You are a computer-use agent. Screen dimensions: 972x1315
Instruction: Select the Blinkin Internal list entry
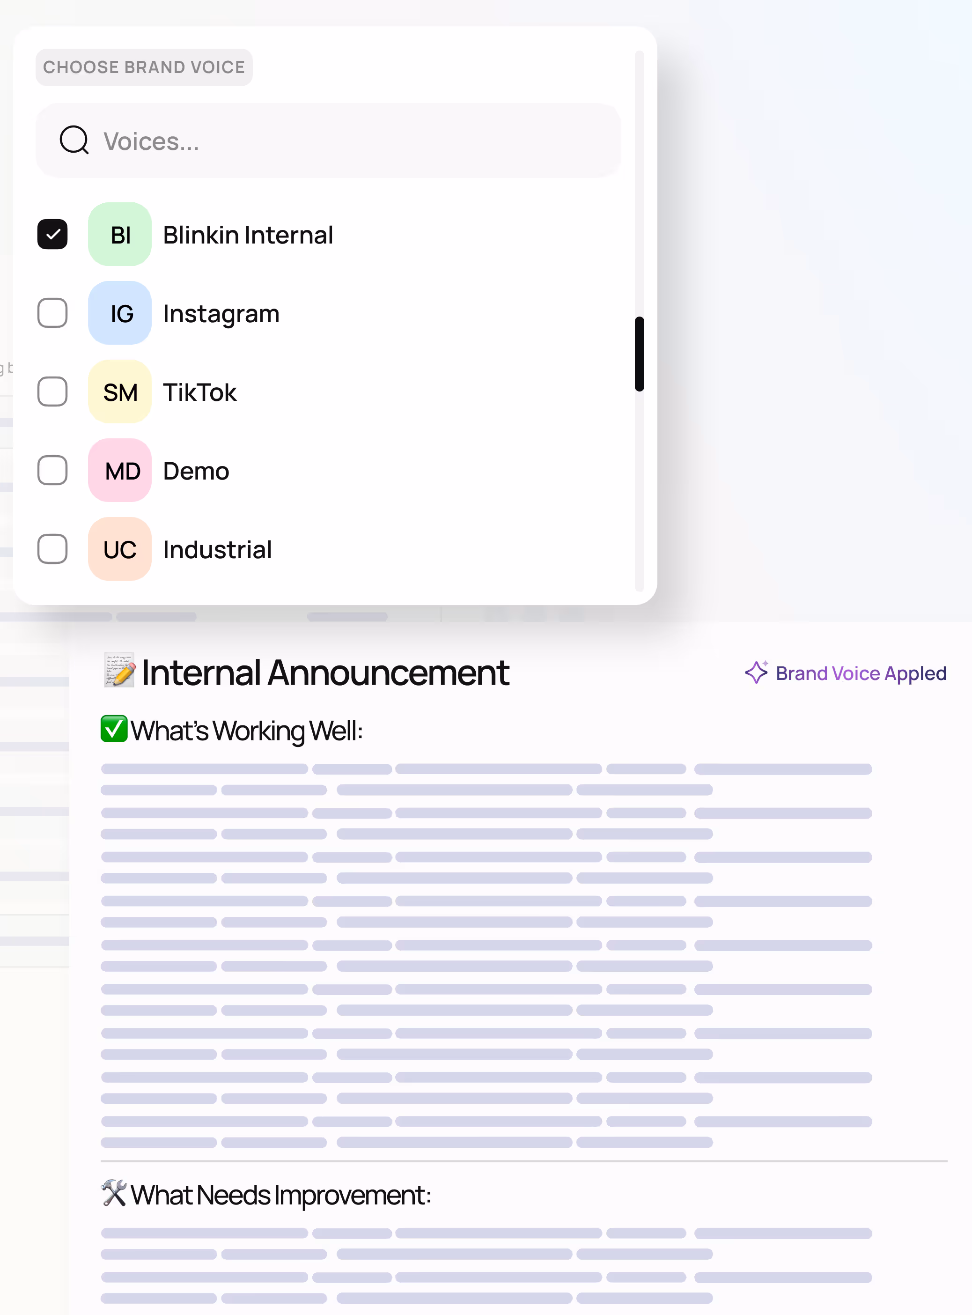(248, 235)
